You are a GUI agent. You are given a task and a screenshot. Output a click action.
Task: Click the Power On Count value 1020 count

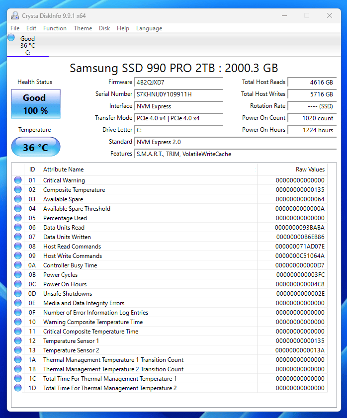tap(312, 118)
